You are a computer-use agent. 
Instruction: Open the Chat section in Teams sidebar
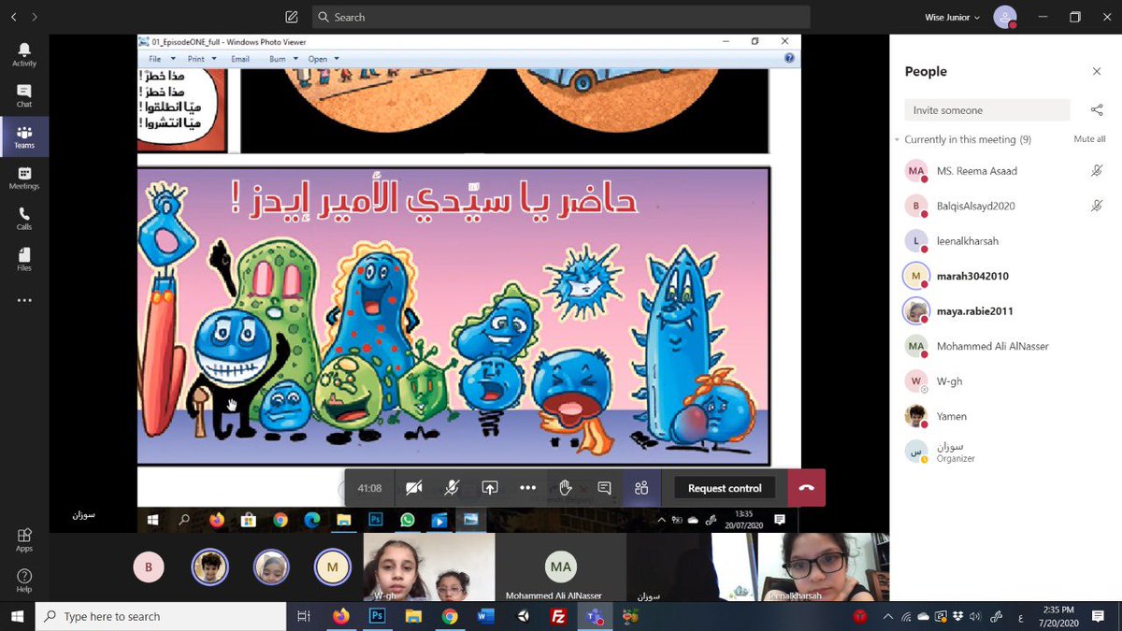tap(24, 95)
